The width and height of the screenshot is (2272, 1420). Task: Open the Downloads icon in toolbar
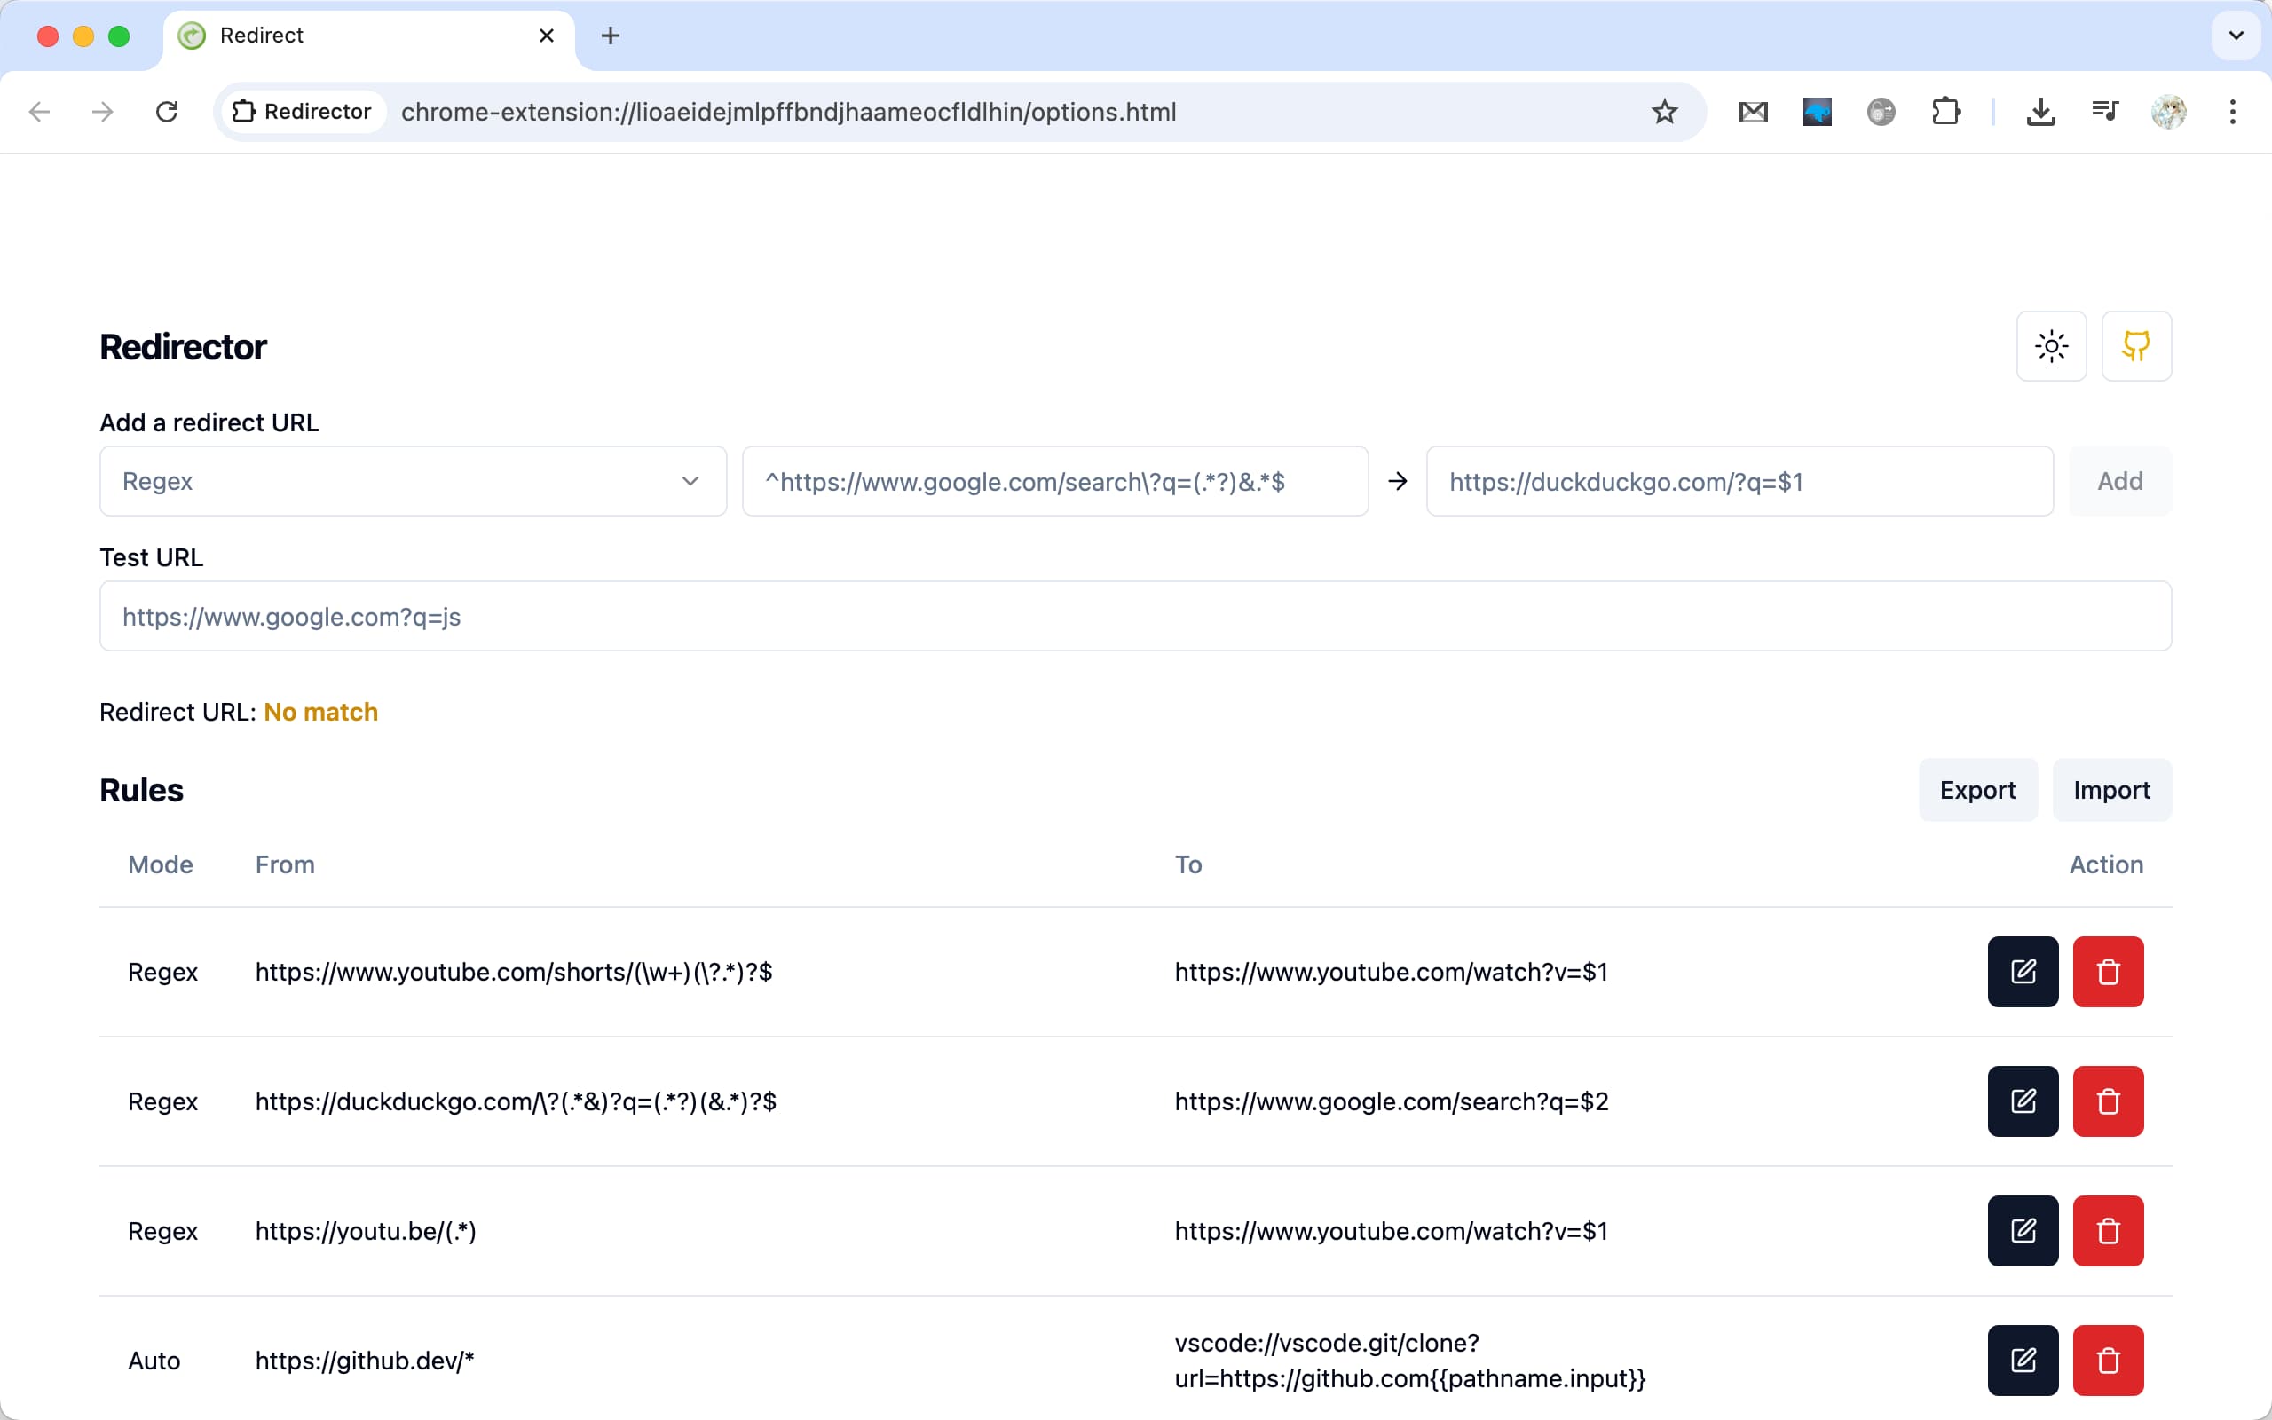(x=2040, y=112)
